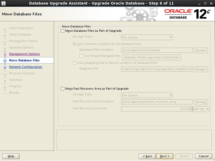
Task: Select Move Database Files step in sidebar
Action: tap(24, 60)
